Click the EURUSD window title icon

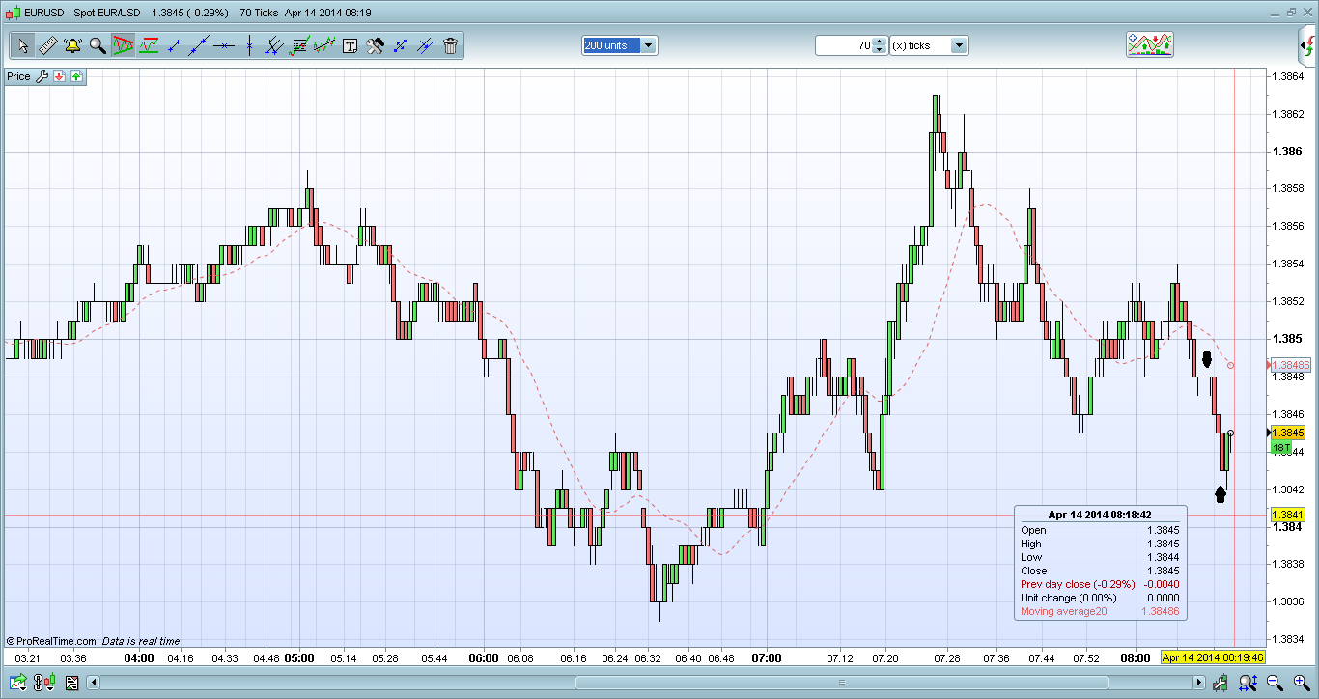[x=12, y=13]
